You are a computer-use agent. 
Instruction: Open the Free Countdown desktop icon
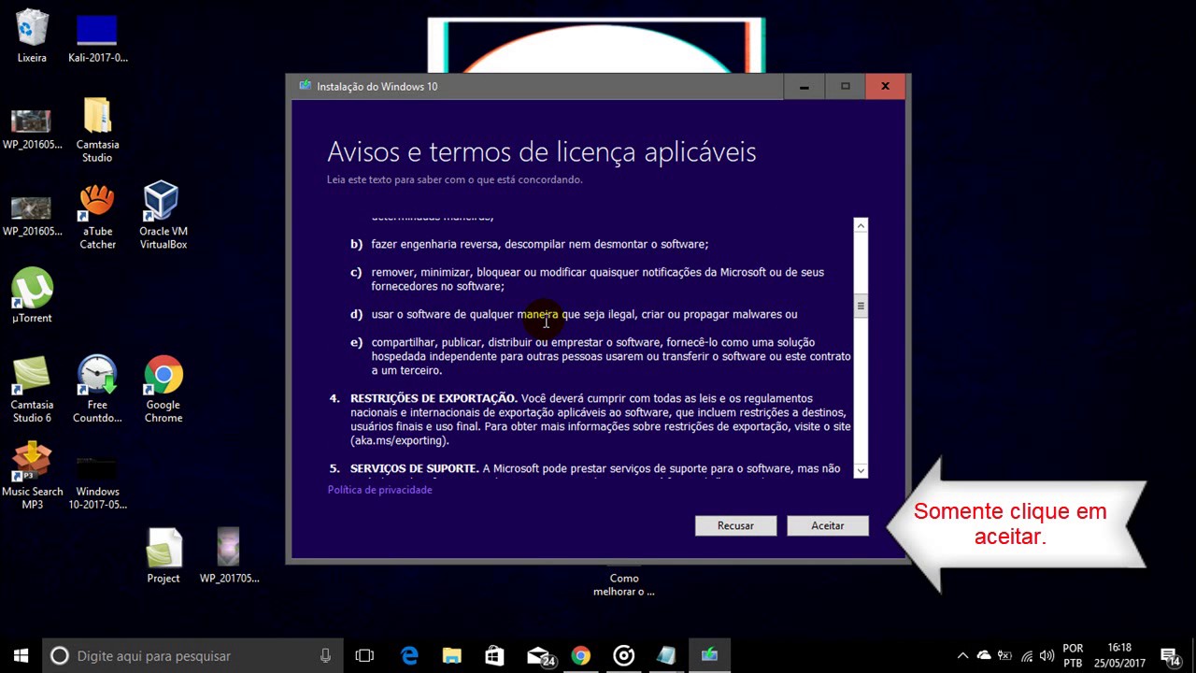pyautogui.click(x=97, y=390)
